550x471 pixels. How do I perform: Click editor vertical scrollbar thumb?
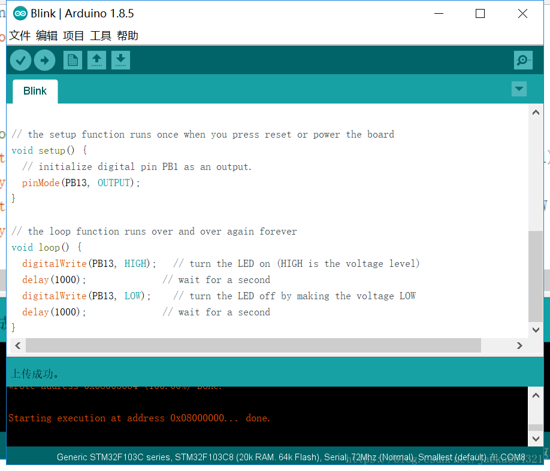536,276
